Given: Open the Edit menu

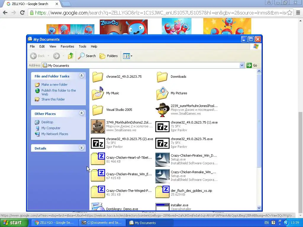Looking at the screenshot, I should pos(42,46).
